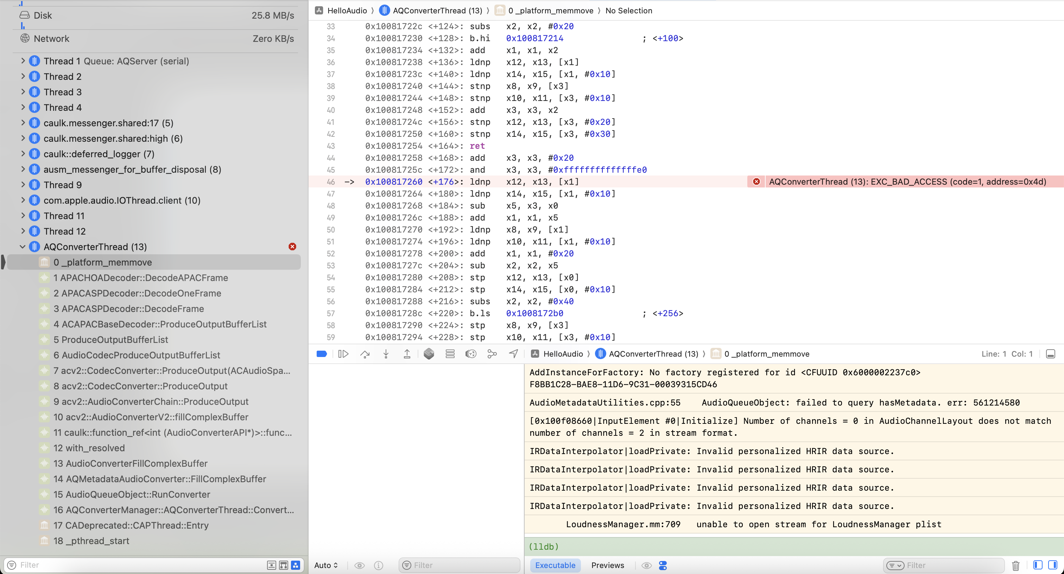Open the Disk gauge report
Viewport: 1064px width, 574px height.
[157, 15]
